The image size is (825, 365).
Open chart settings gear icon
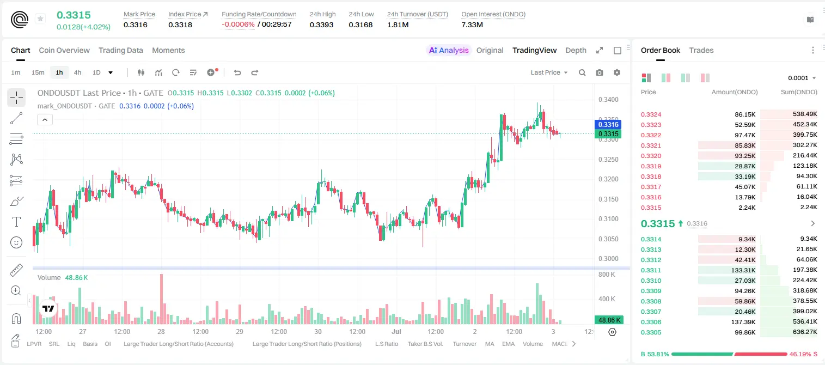(617, 72)
